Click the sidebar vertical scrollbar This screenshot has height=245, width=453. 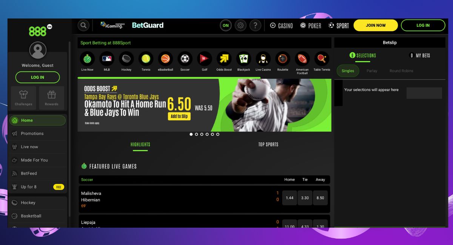69,128
